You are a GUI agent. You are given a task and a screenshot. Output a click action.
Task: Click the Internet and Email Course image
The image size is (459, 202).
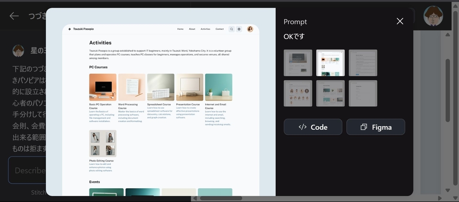219,87
